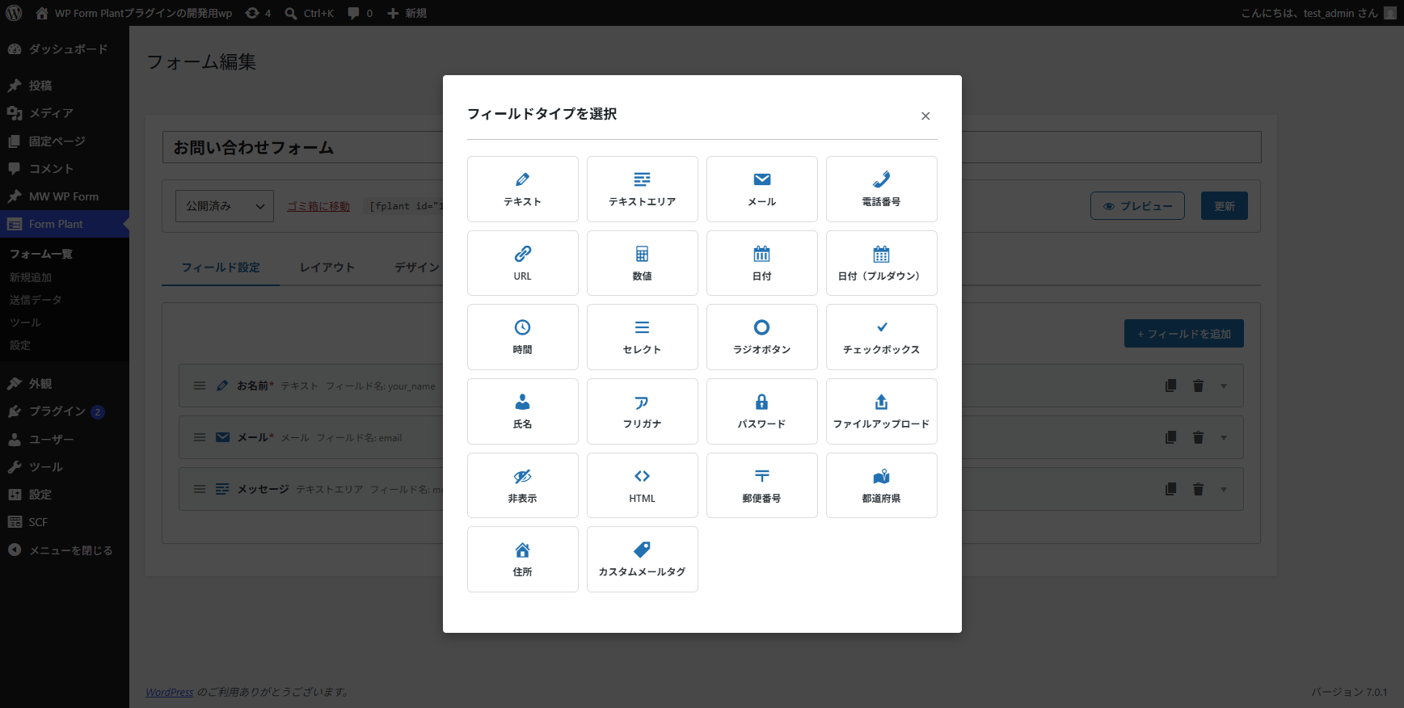Pick the 都道府県 field type
Image resolution: width=1404 pixels, height=708 pixels.
[x=882, y=486]
